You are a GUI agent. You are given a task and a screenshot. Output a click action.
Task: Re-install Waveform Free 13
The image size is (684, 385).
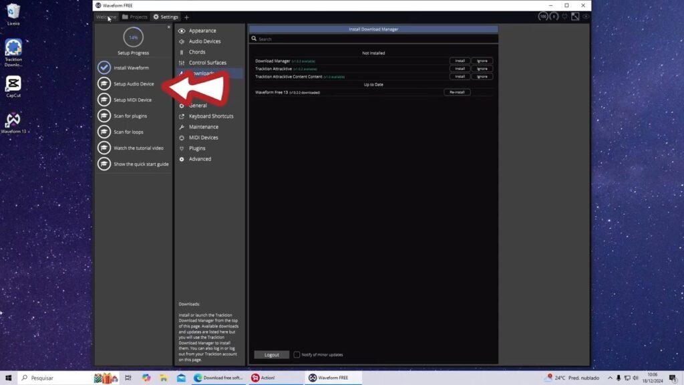[x=457, y=92]
